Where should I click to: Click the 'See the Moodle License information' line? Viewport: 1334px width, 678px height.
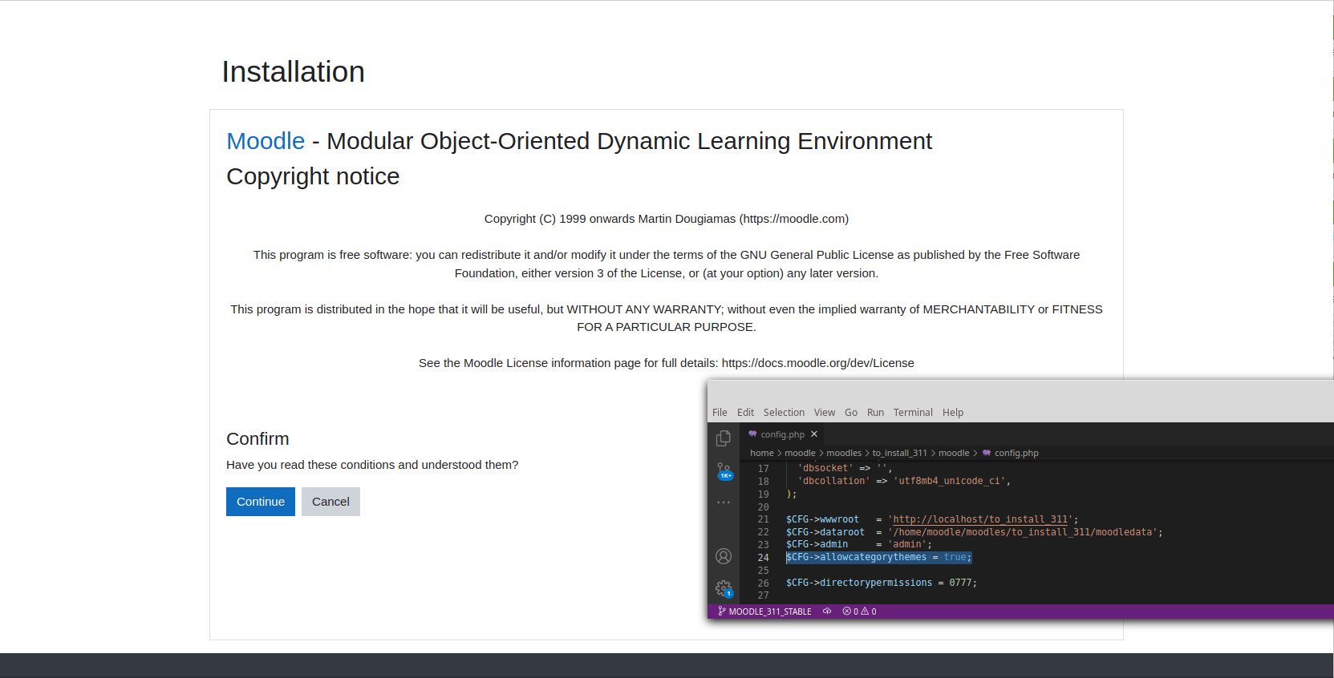[667, 363]
